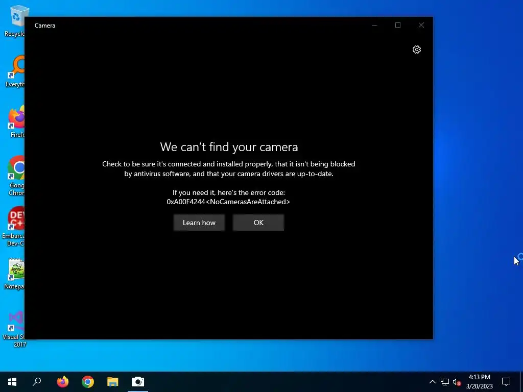Open File Explorer from the taskbar

click(113, 382)
